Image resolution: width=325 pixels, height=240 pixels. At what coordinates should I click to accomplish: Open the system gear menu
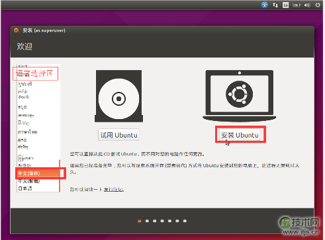click(318, 5)
